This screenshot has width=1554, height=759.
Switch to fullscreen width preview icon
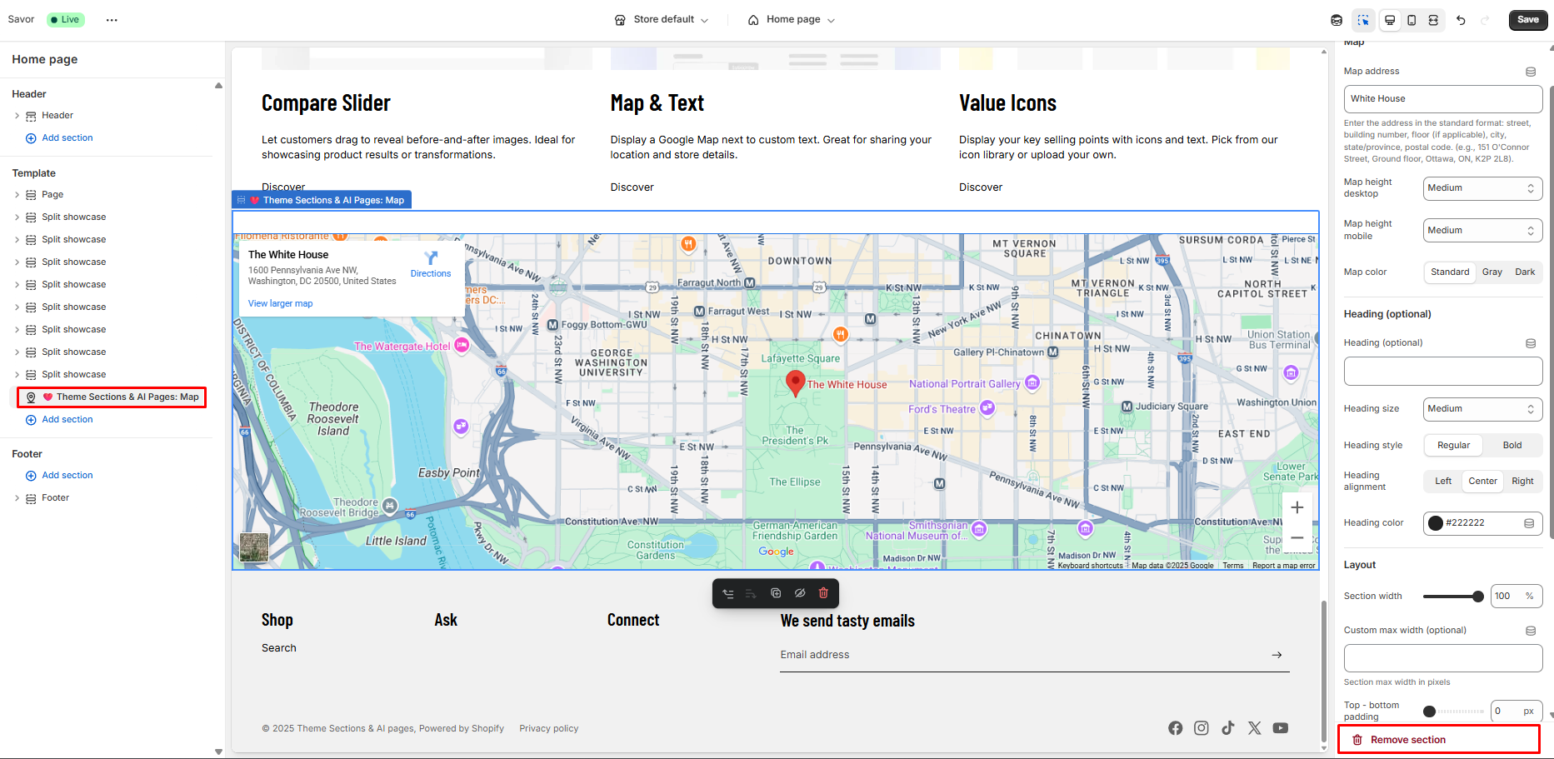point(1433,20)
